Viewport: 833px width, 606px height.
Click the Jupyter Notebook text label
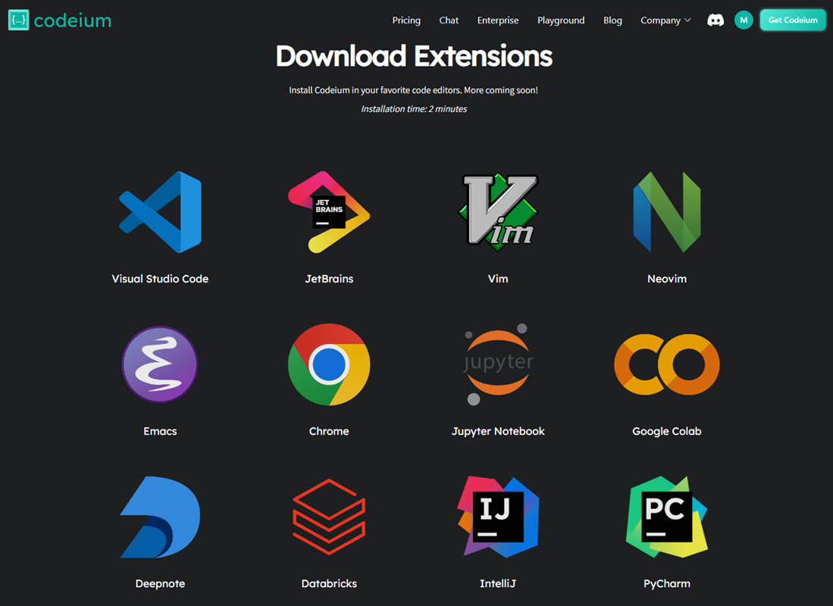pyautogui.click(x=498, y=431)
